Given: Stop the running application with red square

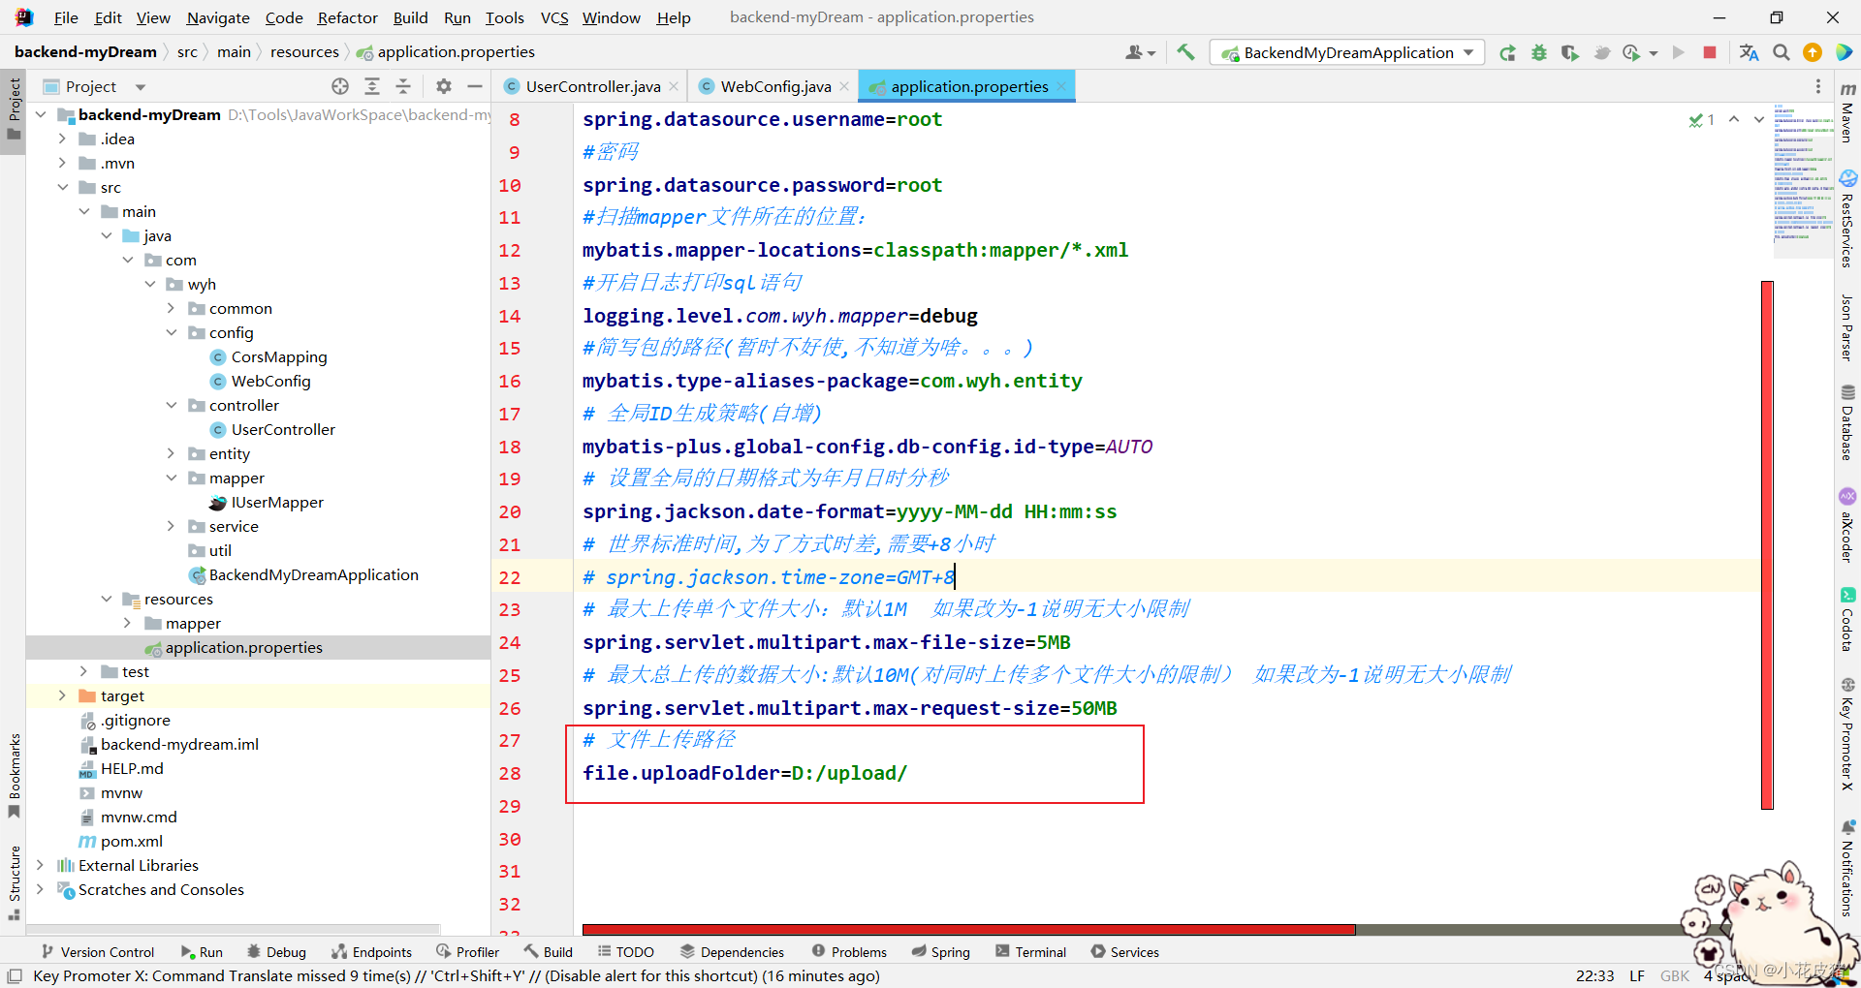Looking at the screenshot, I should [x=1710, y=52].
